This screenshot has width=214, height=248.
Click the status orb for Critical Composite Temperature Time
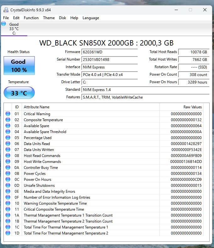8,209
